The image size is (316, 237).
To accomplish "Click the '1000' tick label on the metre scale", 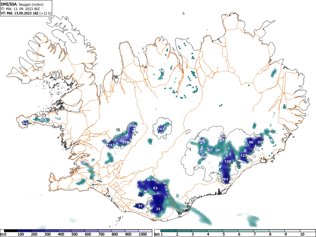I will pos(143,234).
